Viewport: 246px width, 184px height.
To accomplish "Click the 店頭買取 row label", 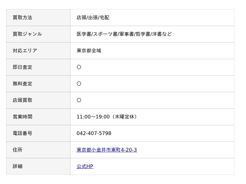I will (x=22, y=100).
